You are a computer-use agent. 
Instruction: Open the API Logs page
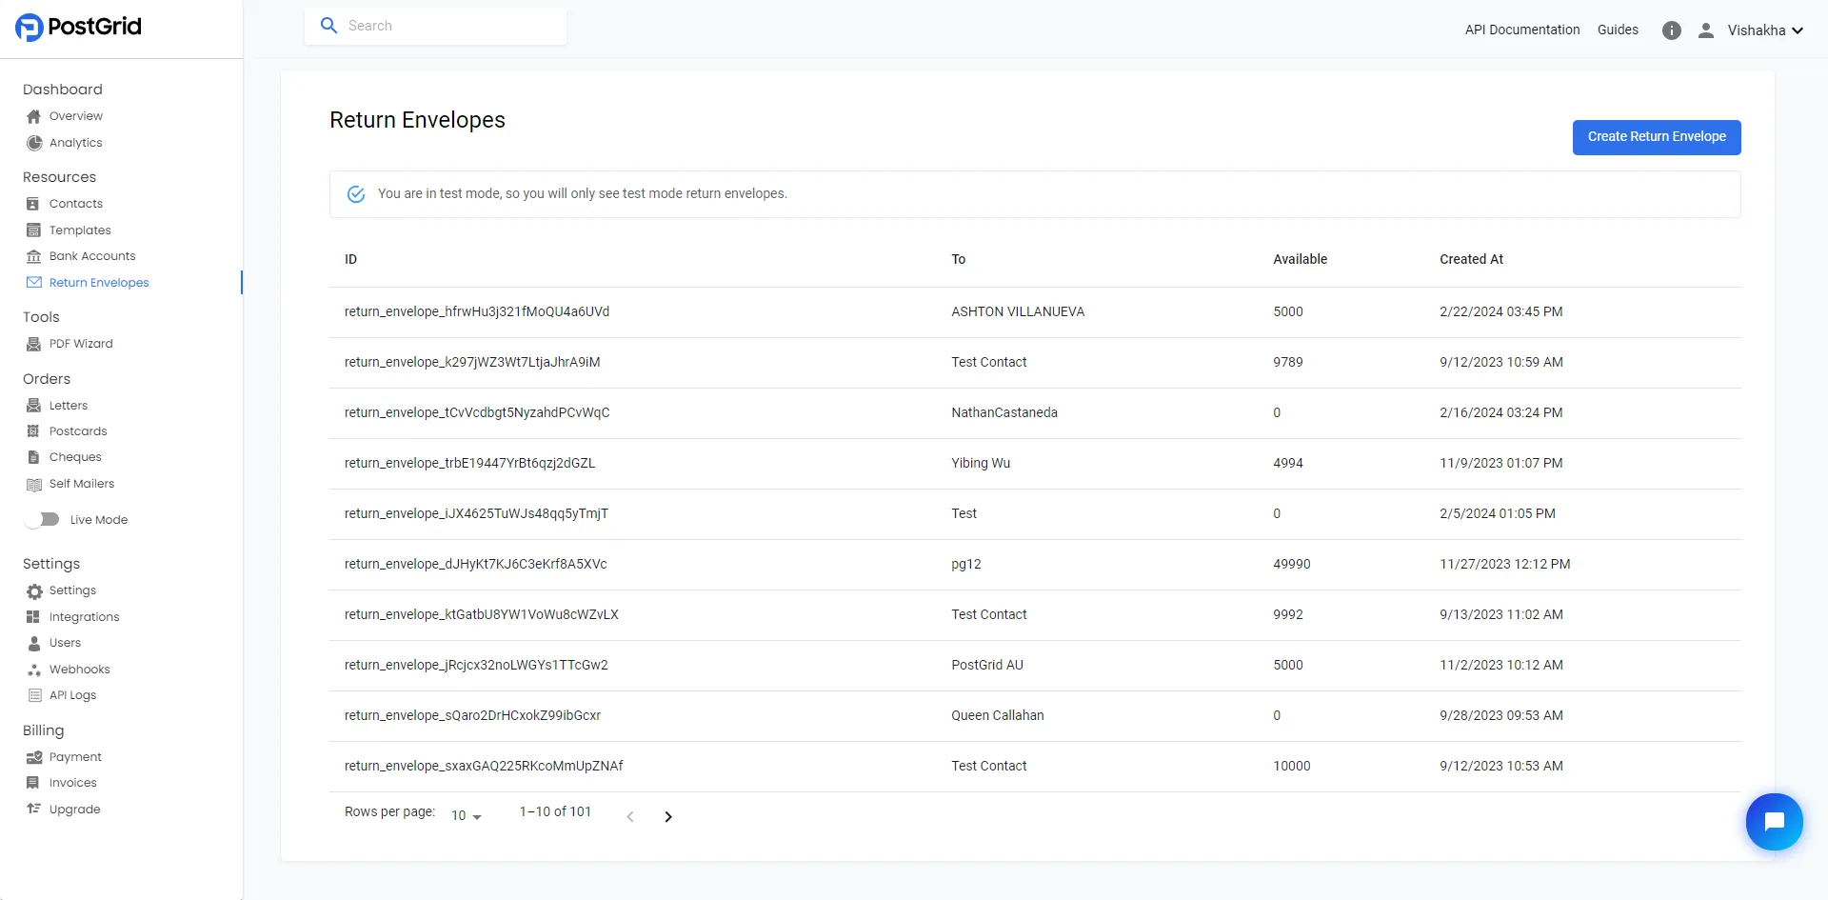[x=73, y=694]
